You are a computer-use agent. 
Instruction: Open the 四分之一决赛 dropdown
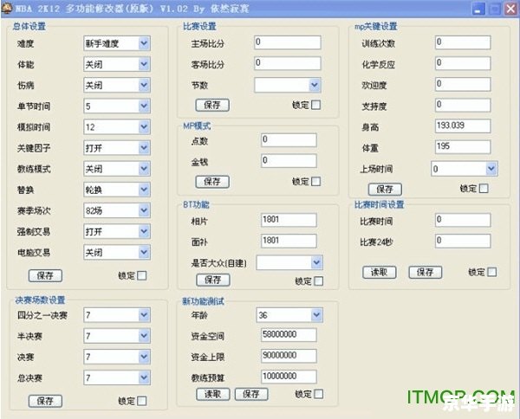[117, 315]
